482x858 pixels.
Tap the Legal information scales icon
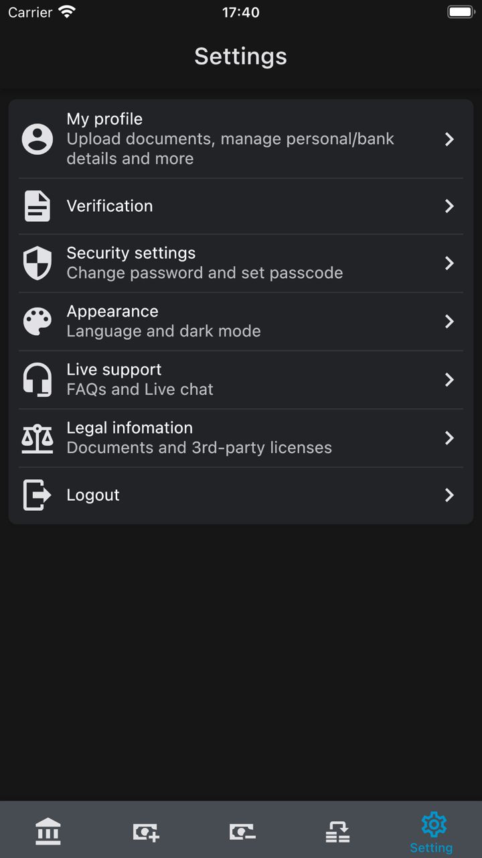point(37,438)
